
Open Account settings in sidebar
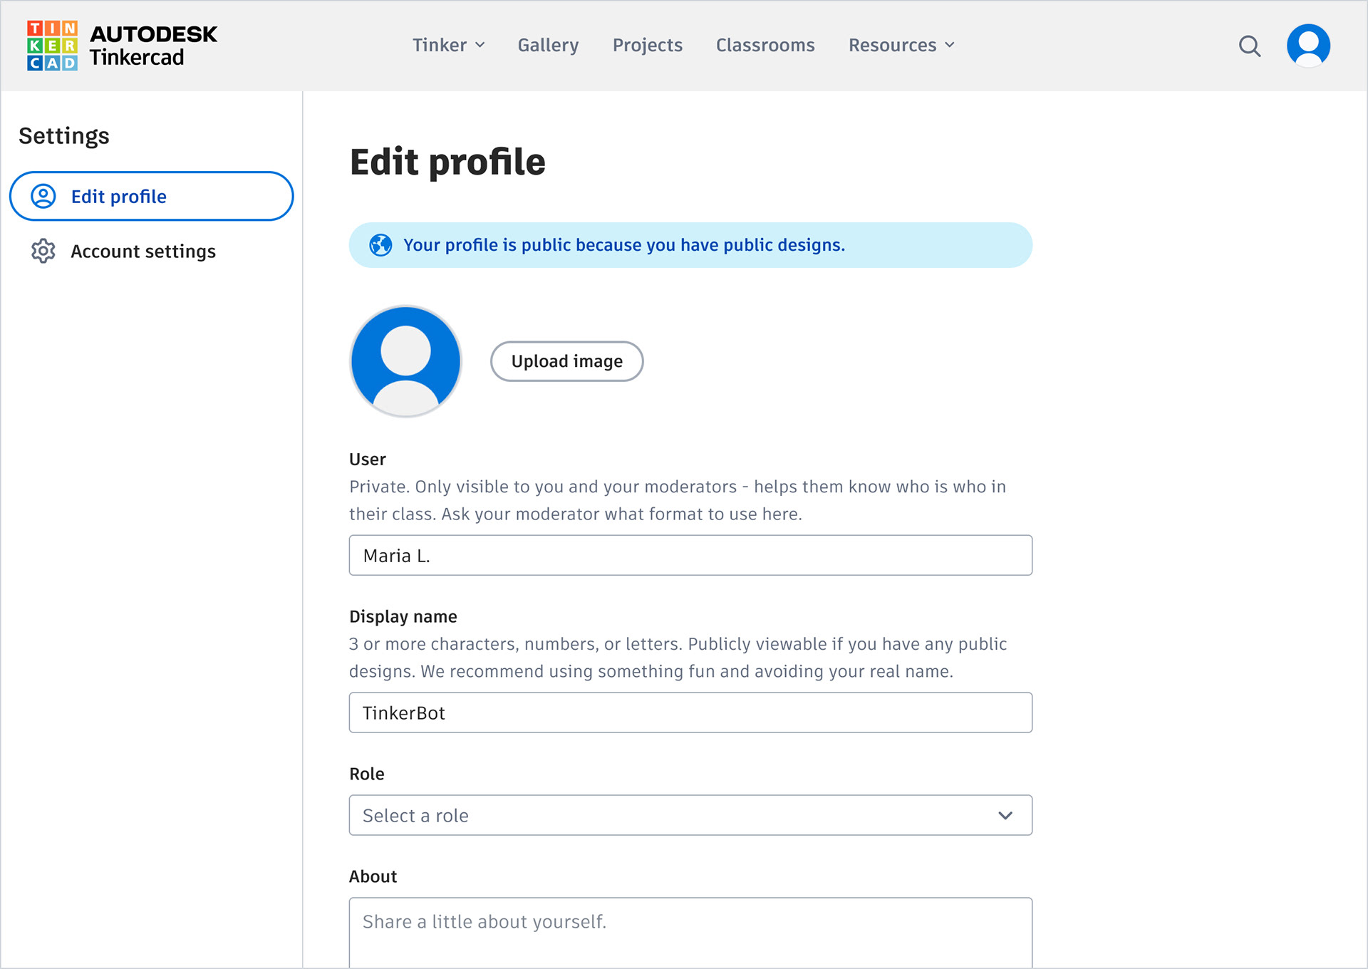coord(142,252)
